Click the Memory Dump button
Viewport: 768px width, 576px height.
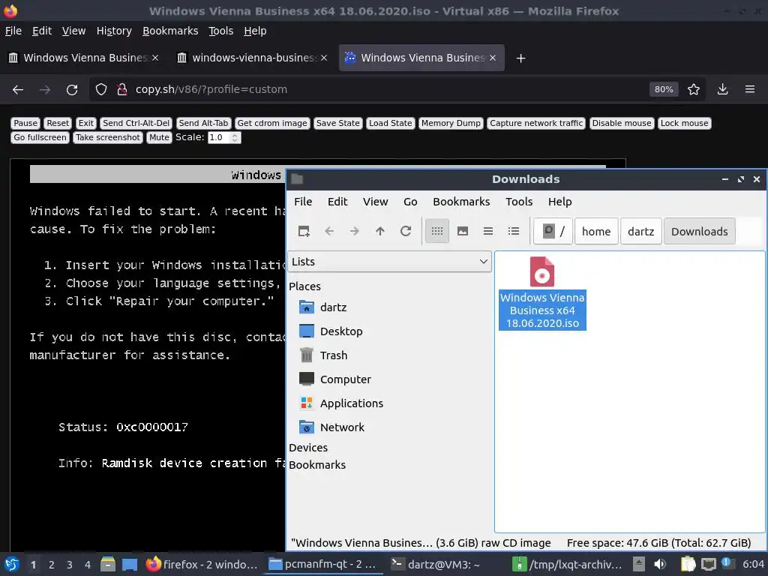[x=451, y=124]
